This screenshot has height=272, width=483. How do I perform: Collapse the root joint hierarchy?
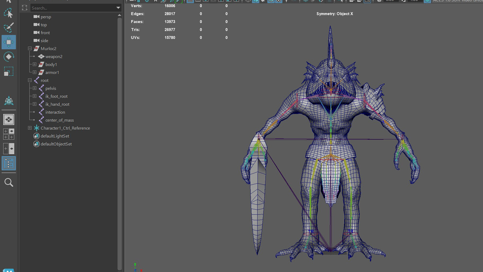coord(30,80)
